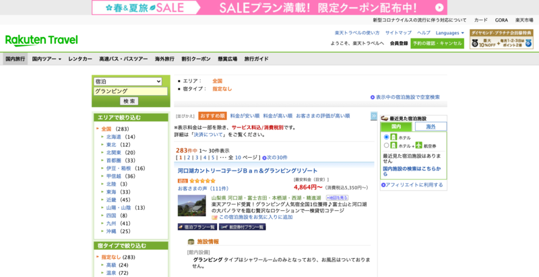Filter by 伊豆・箱根 area
The height and width of the screenshot is (277, 539).
click(x=119, y=168)
